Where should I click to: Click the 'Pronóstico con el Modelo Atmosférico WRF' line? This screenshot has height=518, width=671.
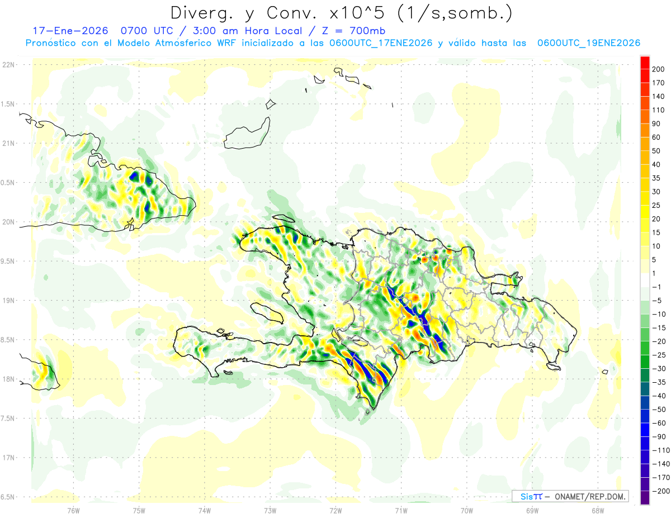click(332, 43)
